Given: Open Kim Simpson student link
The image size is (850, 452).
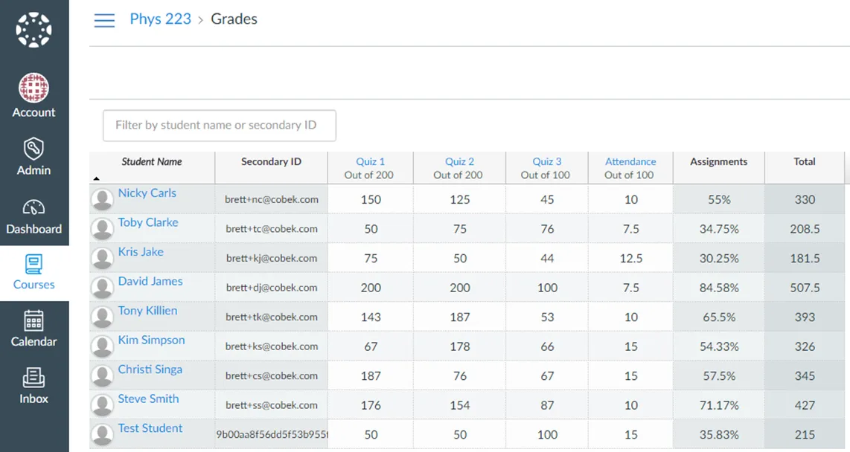Looking at the screenshot, I should pyautogui.click(x=151, y=340).
